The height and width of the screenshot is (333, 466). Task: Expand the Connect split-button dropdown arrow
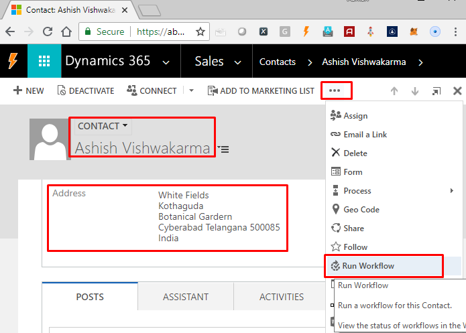[191, 90]
